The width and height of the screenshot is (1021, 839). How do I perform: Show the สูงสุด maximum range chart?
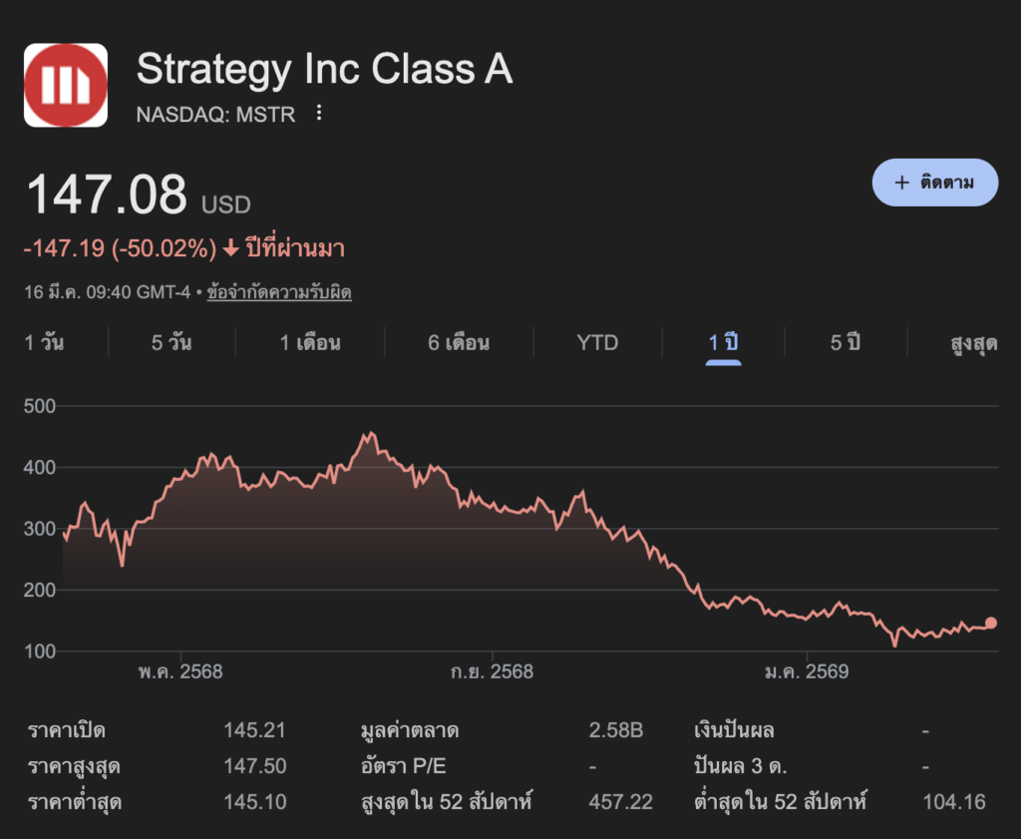(x=974, y=343)
